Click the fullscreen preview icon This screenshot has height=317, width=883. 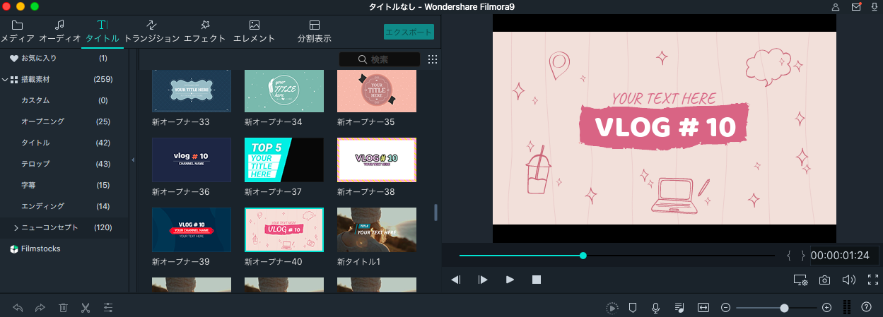click(872, 280)
